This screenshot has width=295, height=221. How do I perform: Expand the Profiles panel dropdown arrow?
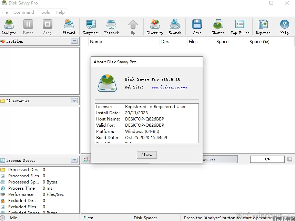(74, 41)
